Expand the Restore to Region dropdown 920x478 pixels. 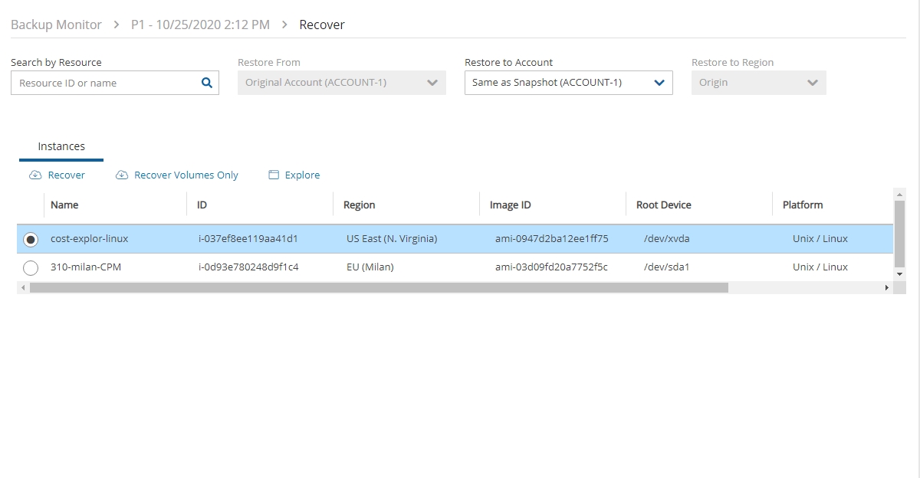click(758, 83)
